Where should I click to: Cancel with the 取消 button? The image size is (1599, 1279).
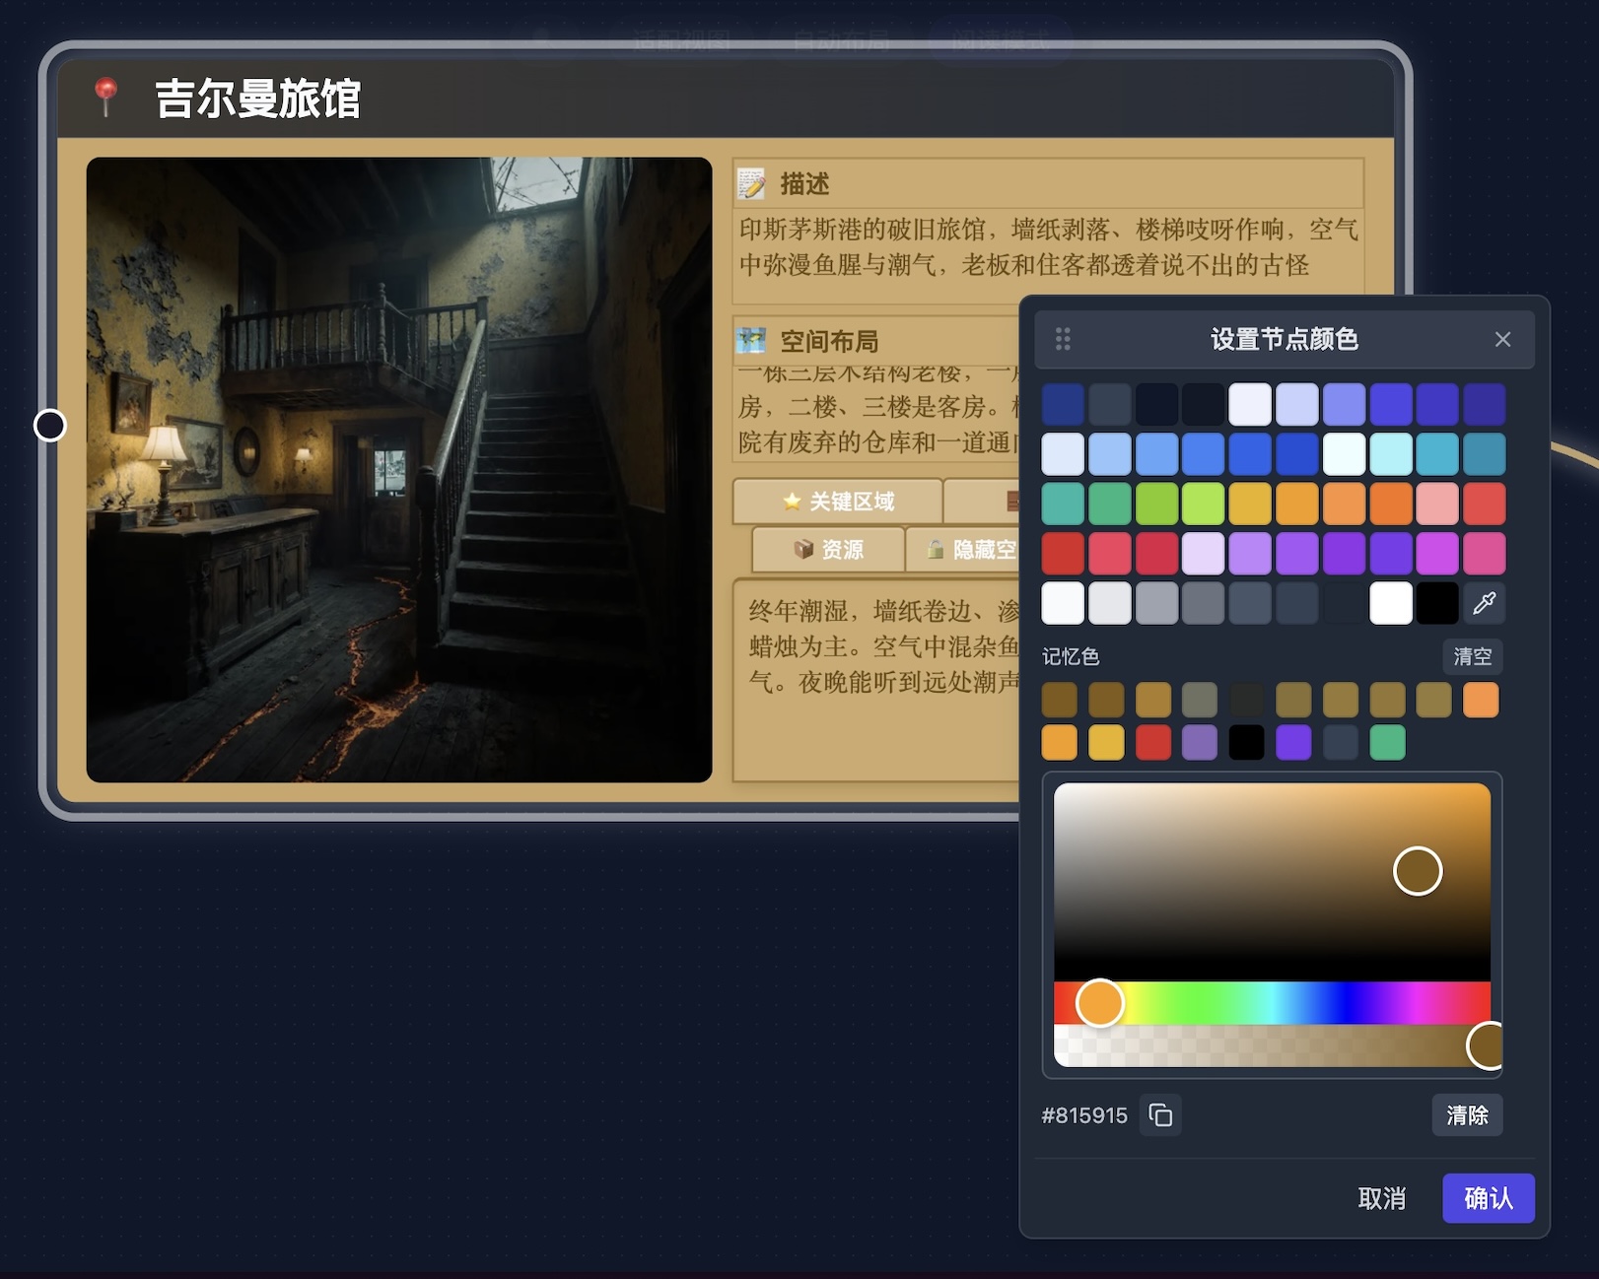point(1381,1198)
